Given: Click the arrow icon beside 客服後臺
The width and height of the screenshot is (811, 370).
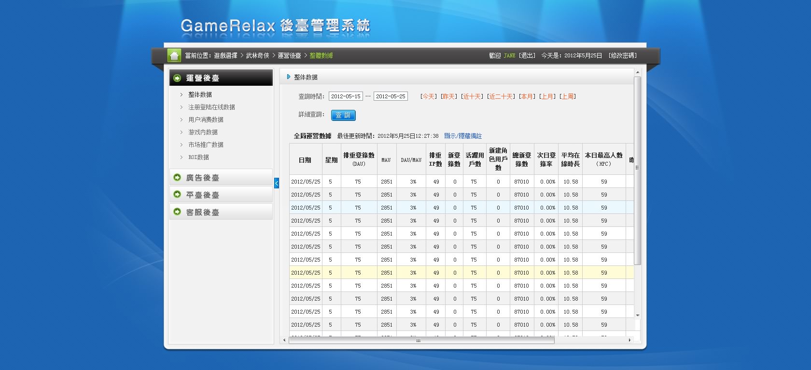Looking at the screenshot, I should [177, 212].
